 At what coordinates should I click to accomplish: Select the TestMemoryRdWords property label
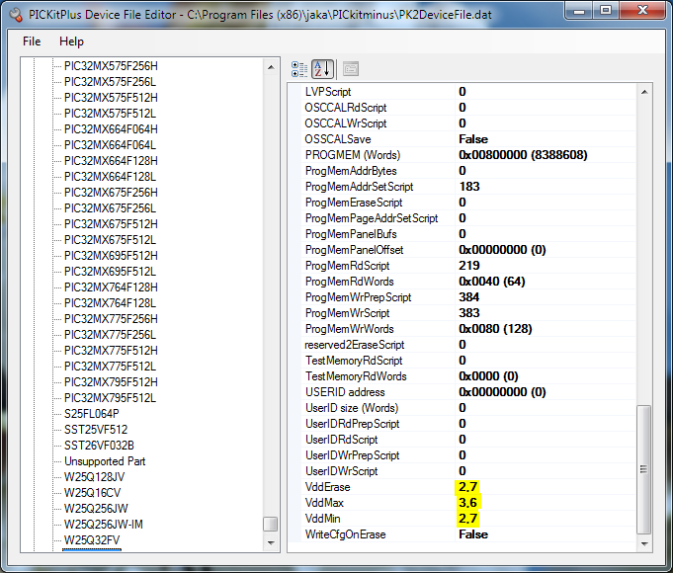coord(356,376)
